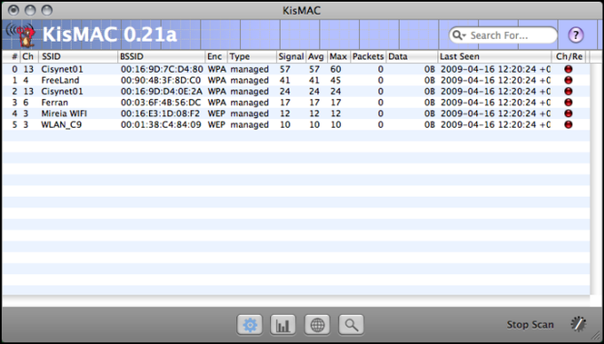Click red status dot for Cisynet01 57
This screenshot has width=604, height=344.
(x=568, y=69)
